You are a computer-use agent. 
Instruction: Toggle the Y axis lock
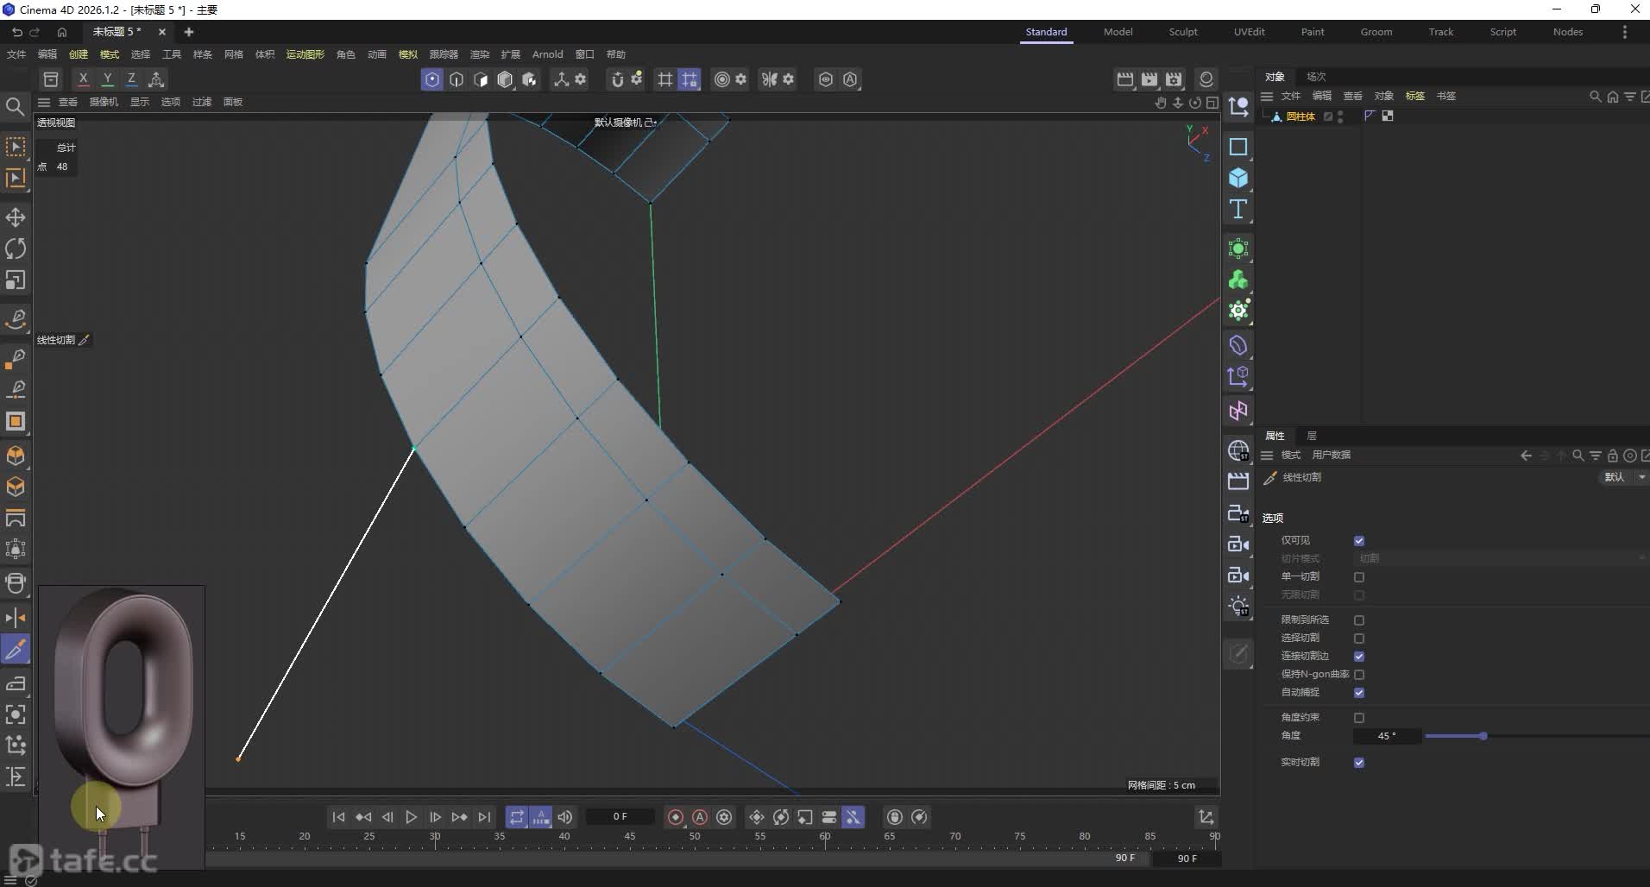(107, 79)
